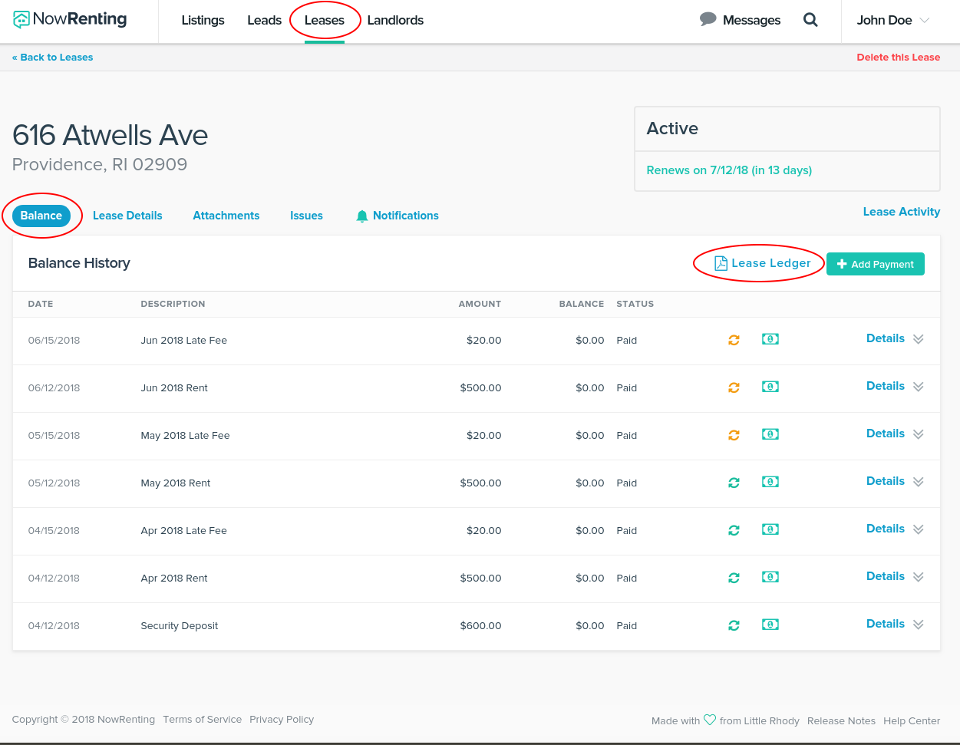Select the Balance tab
The height and width of the screenshot is (745, 960).
(x=41, y=216)
